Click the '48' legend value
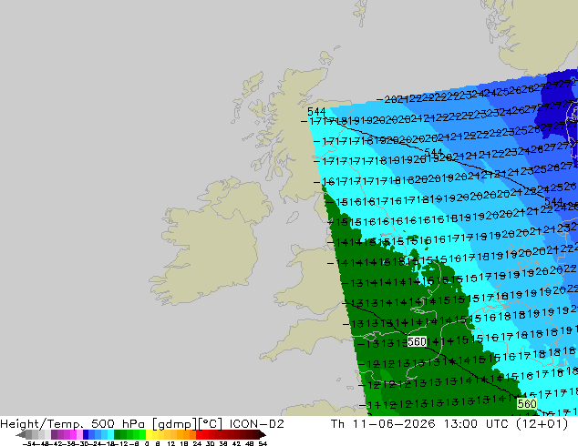578x446 pixels. click(250, 443)
